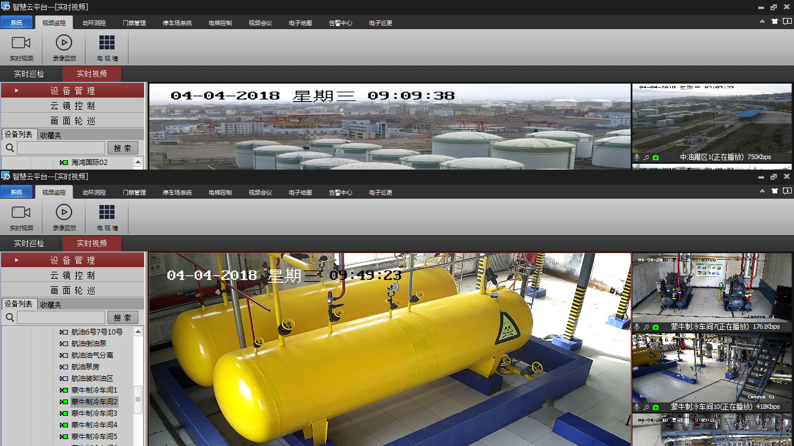
Task: Click camera icon beside 蒙牛制冷车间5
Action: pos(64,437)
